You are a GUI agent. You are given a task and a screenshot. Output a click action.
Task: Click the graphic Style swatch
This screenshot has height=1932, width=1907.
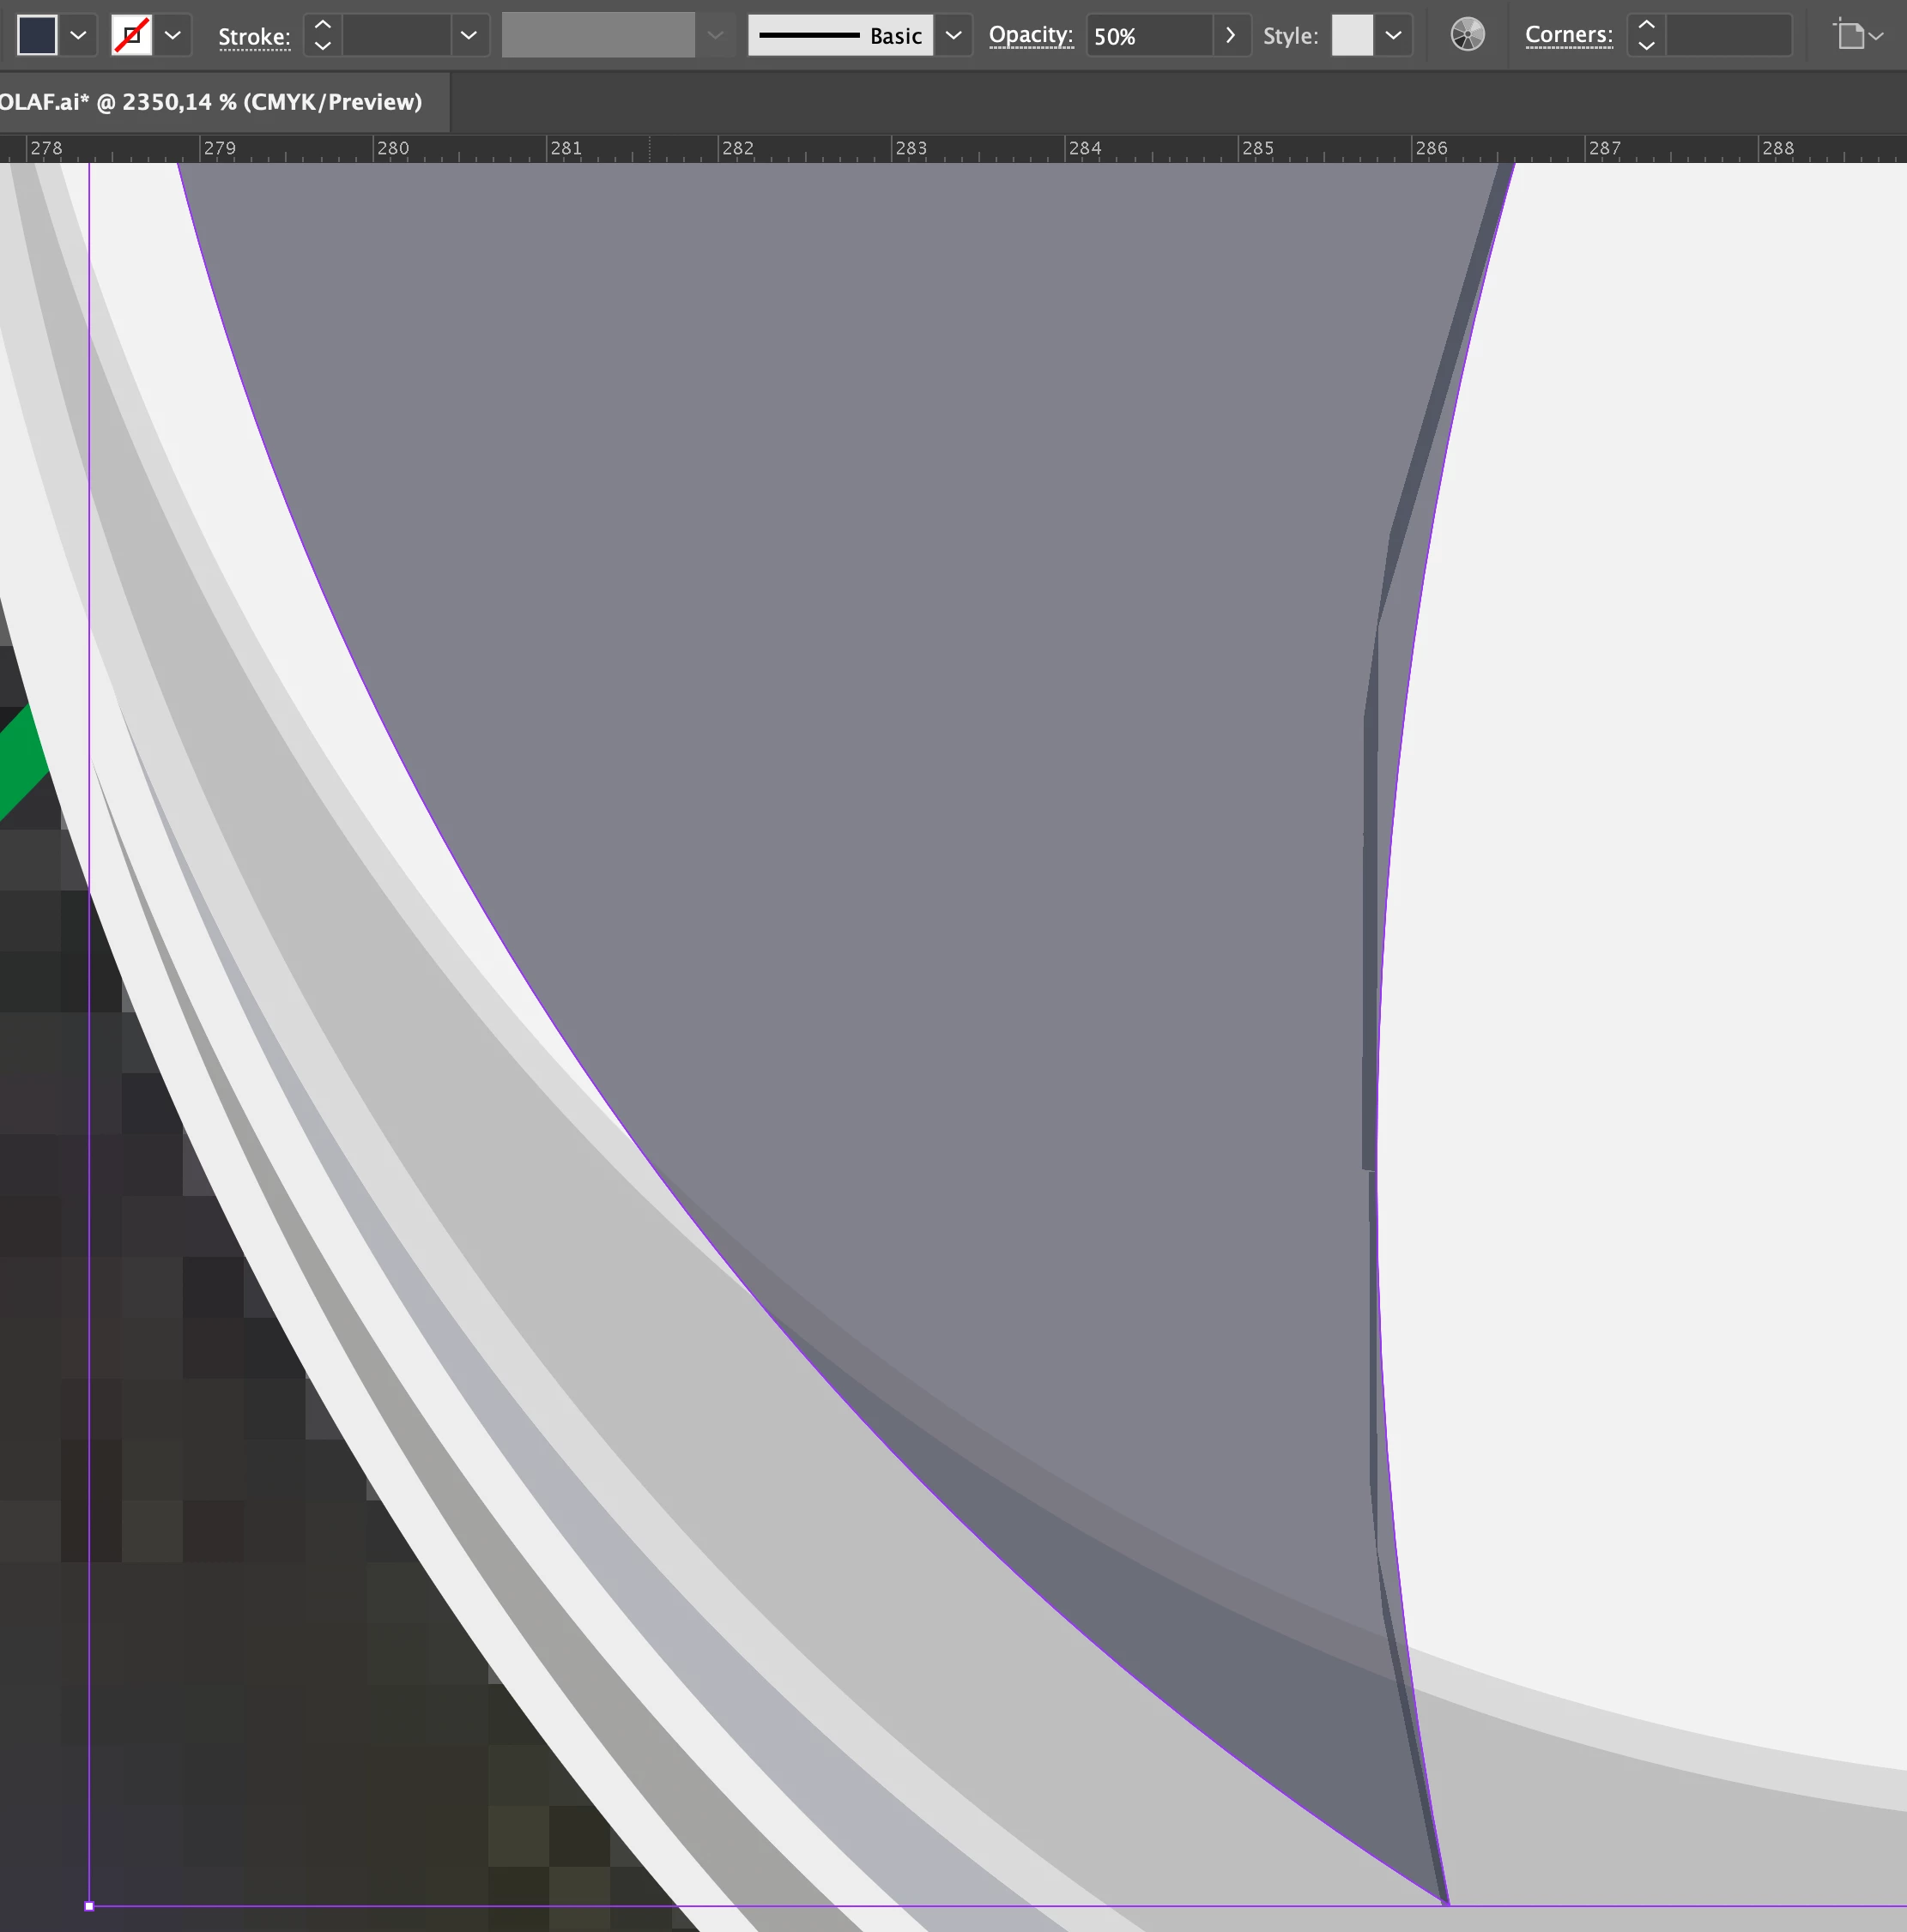[1352, 35]
